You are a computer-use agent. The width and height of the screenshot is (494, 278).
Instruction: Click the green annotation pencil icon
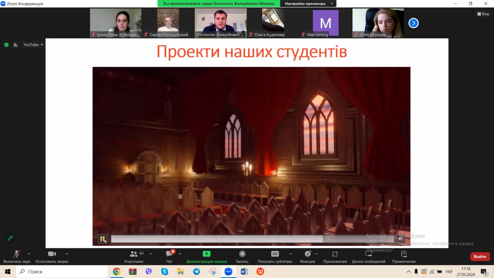click(x=10, y=238)
